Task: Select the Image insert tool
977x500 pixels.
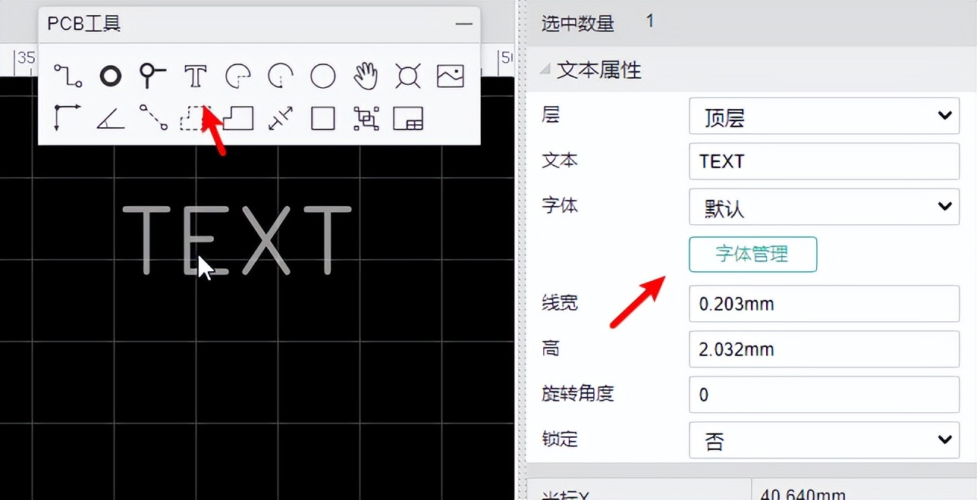Action: [x=450, y=76]
